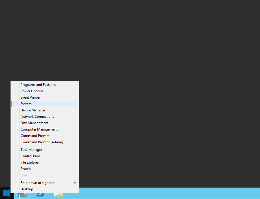Open Programs and Features
This screenshot has width=260, height=199.
click(38, 84)
